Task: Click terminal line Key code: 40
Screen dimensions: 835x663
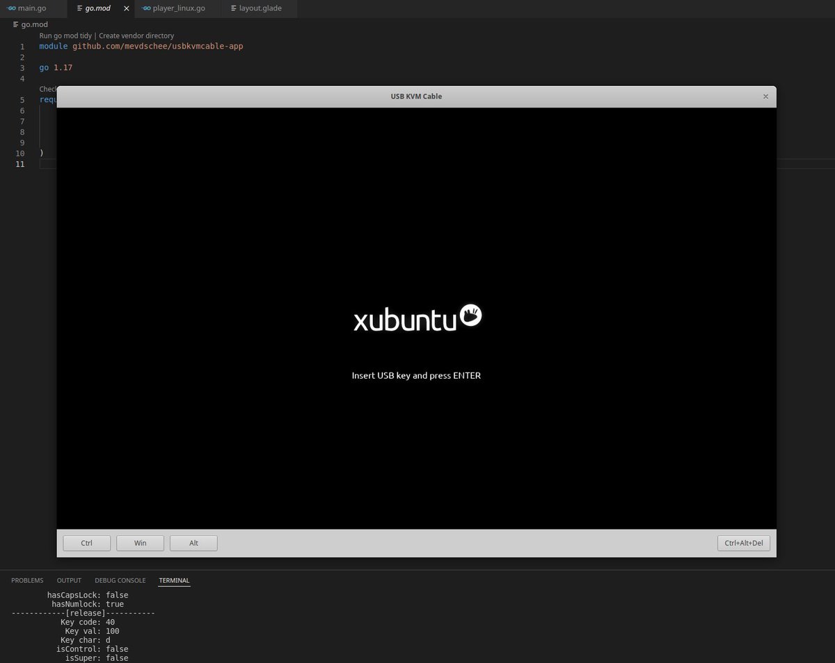Action: click(x=88, y=622)
